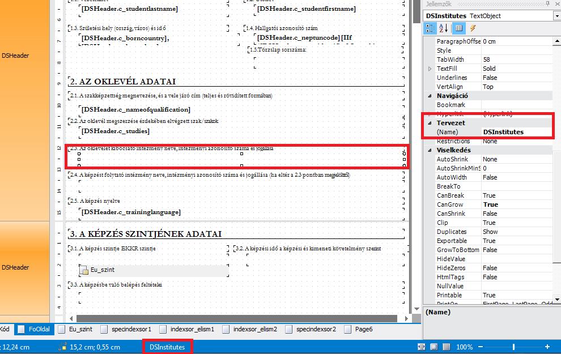Viewport: 561px width, 354px height.
Task: Select '3.3. A képzésbe való belépés feltételei' label
Action: pos(116,285)
